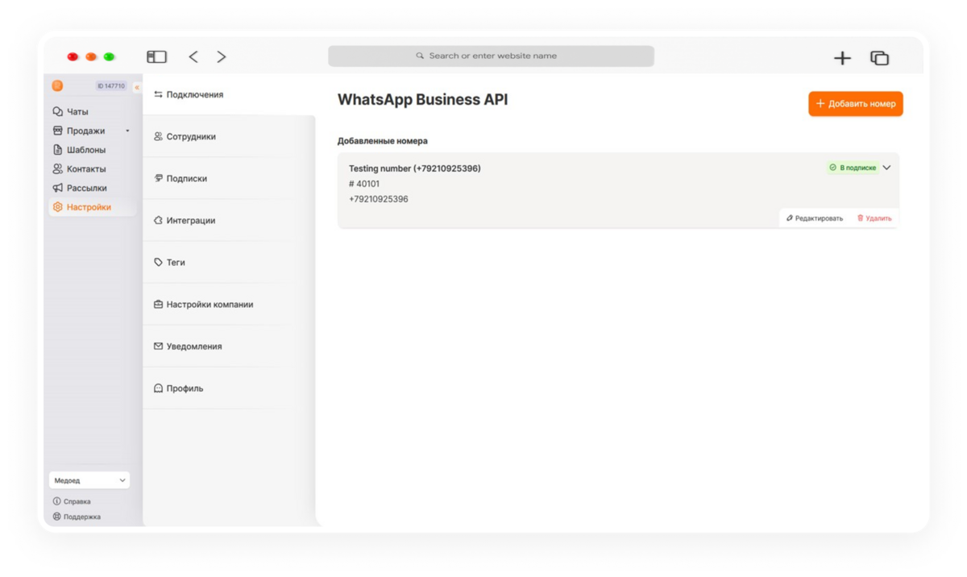The height and width of the screenshot is (577, 967).
Task: Click the Чаты chat bubble icon
Action: [57, 112]
